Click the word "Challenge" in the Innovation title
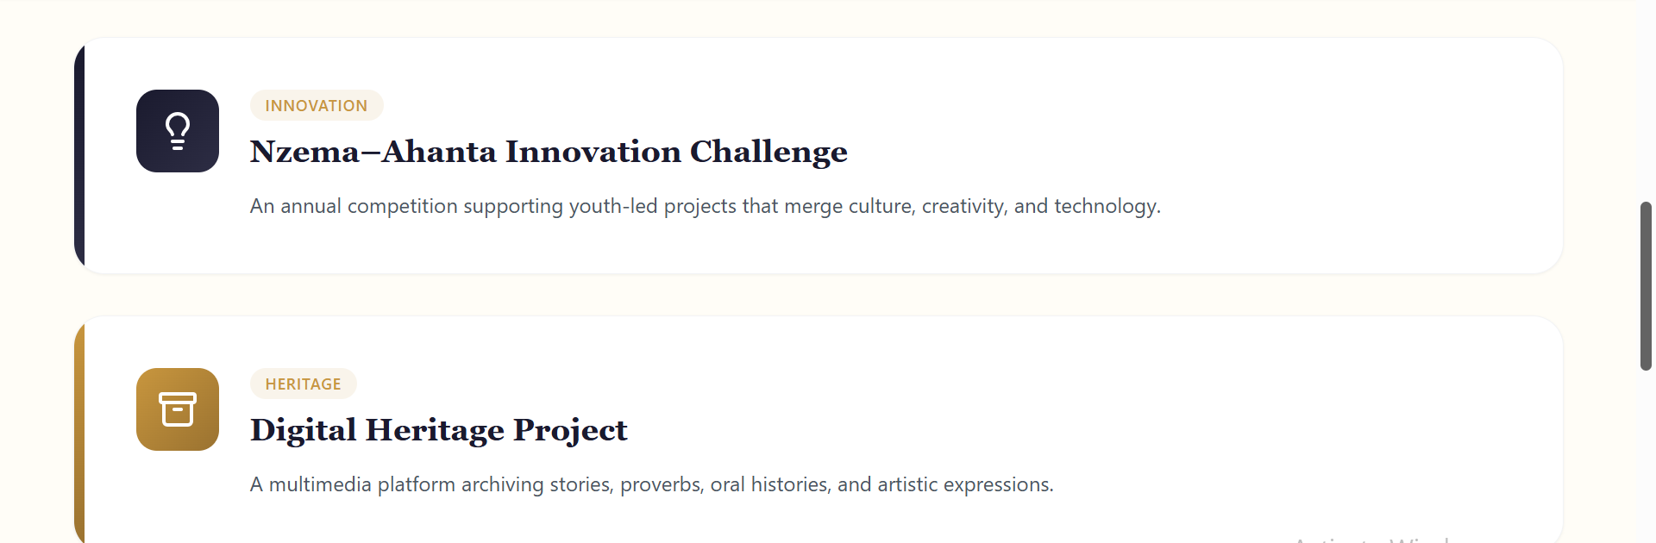The width and height of the screenshot is (1656, 543). click(x=768, y=152)
